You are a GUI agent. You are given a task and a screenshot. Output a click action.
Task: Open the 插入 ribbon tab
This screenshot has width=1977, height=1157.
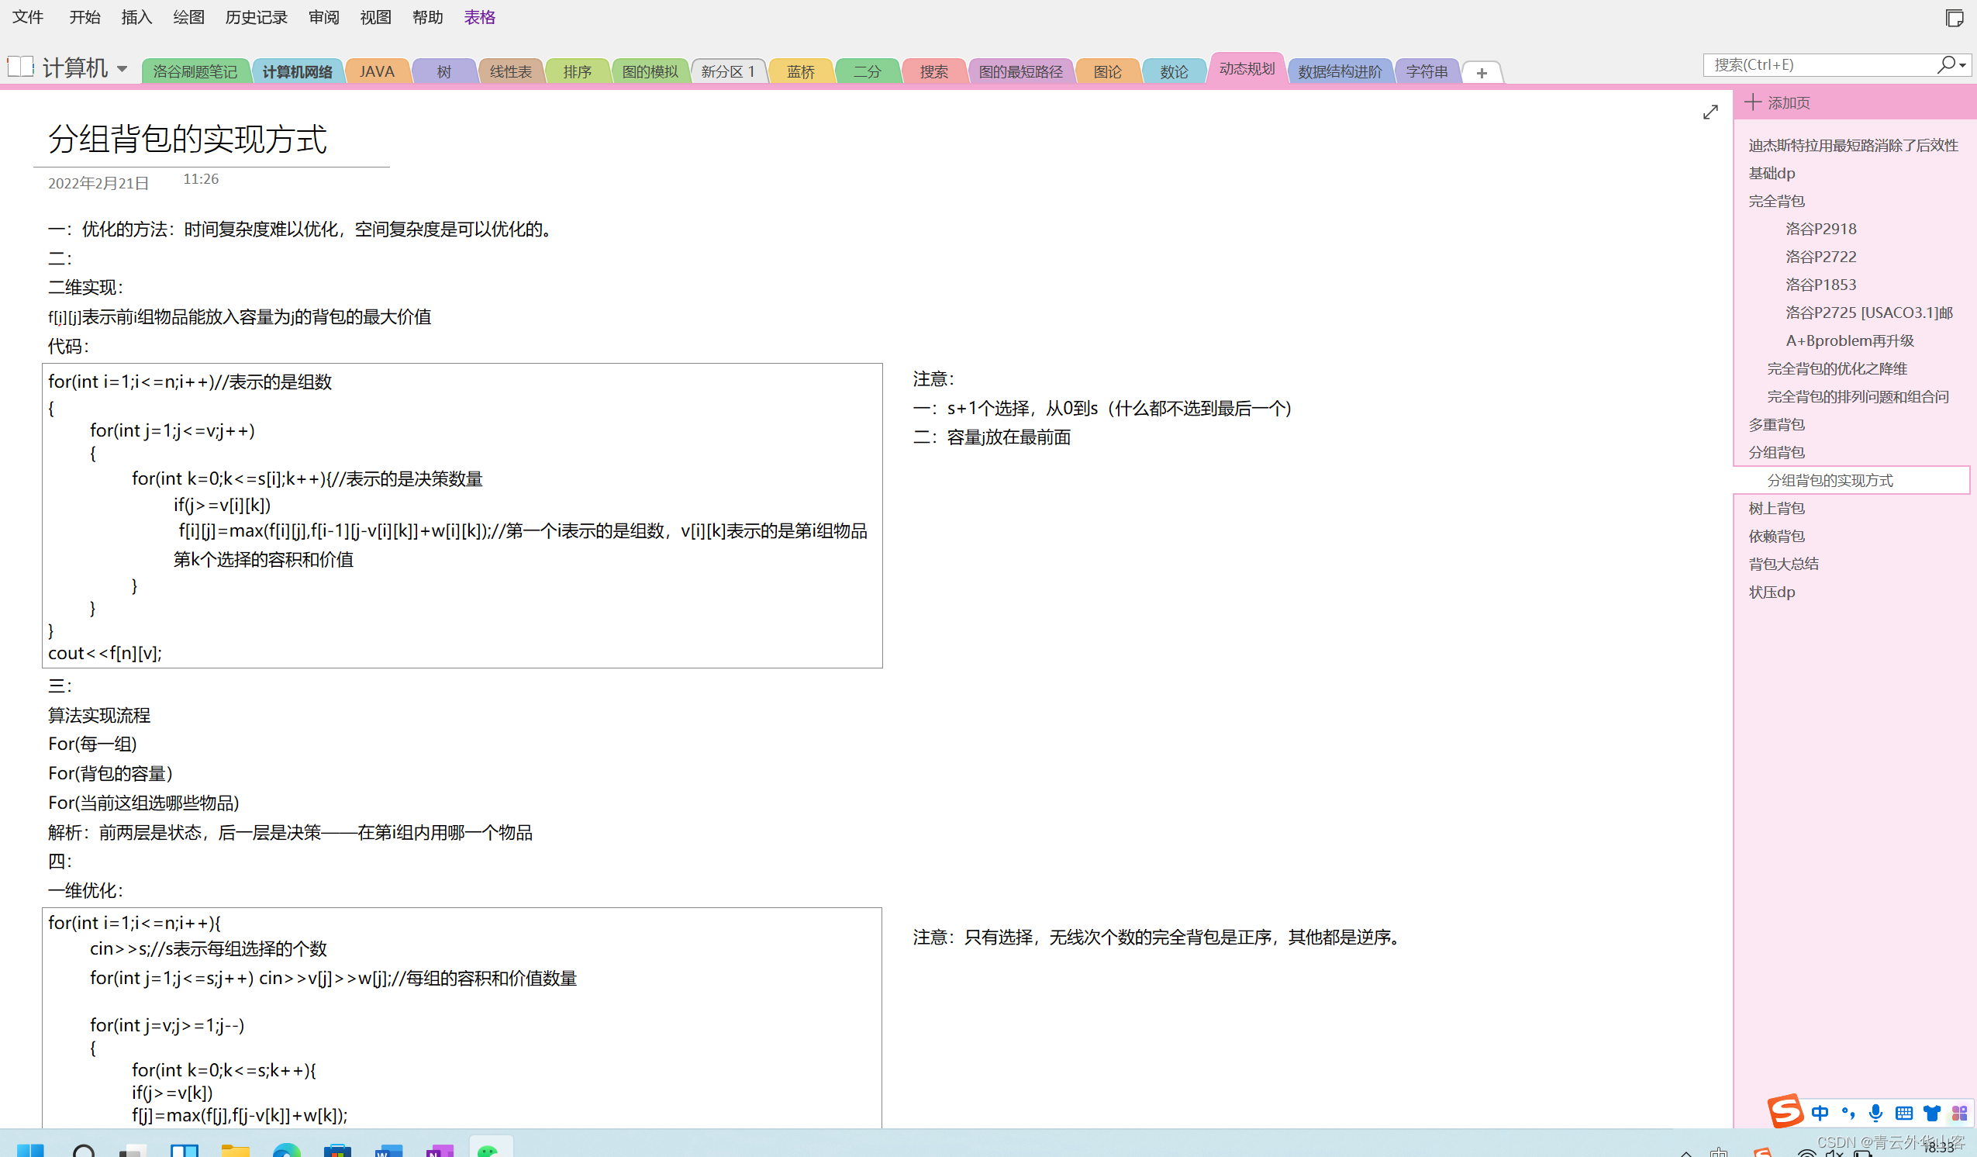point(136,17)
